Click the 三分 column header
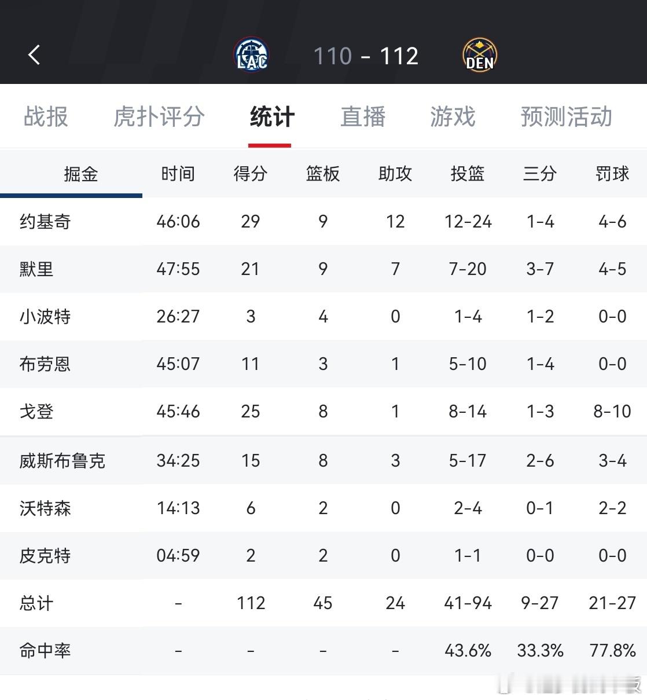 (540, 174)
